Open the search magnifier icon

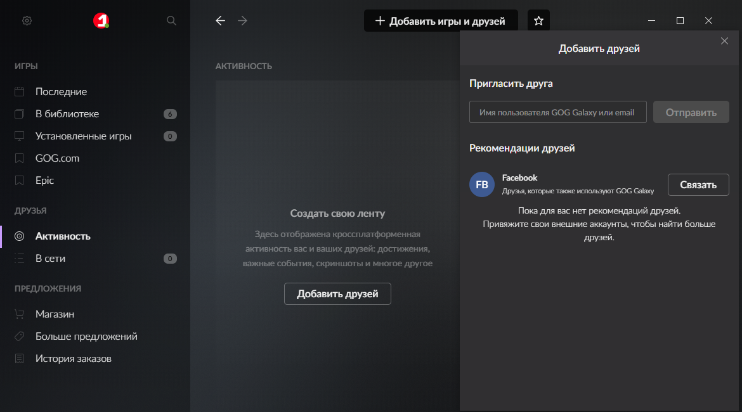click(x=171, y=21)
